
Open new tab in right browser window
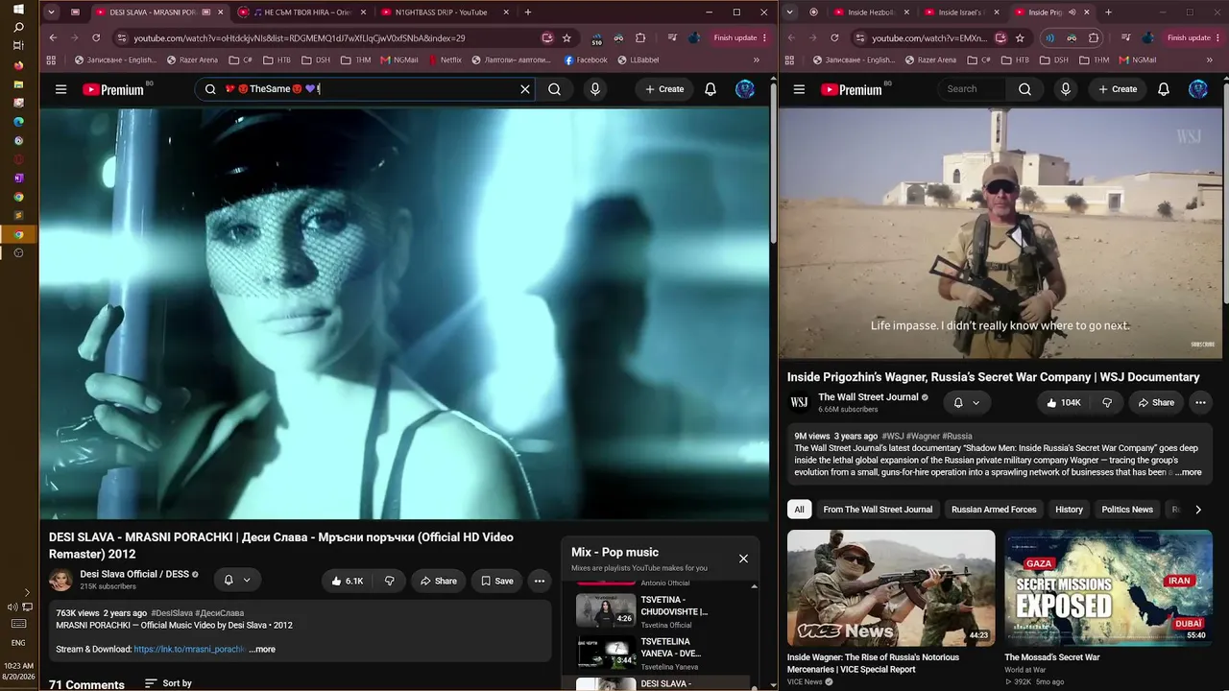1108,12
